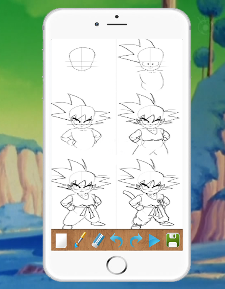Tap the blank new page icon
Screen dimensions: 225x289
(61, 241)
